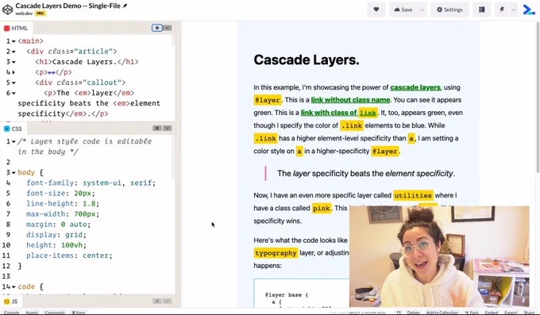This screenshot has width=540, height=315.
Task: Pin this pen with pushpin icon
Action: tap(502, 10)
